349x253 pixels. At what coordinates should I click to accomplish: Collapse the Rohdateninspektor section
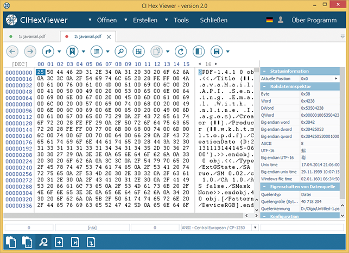click(264, 86)
